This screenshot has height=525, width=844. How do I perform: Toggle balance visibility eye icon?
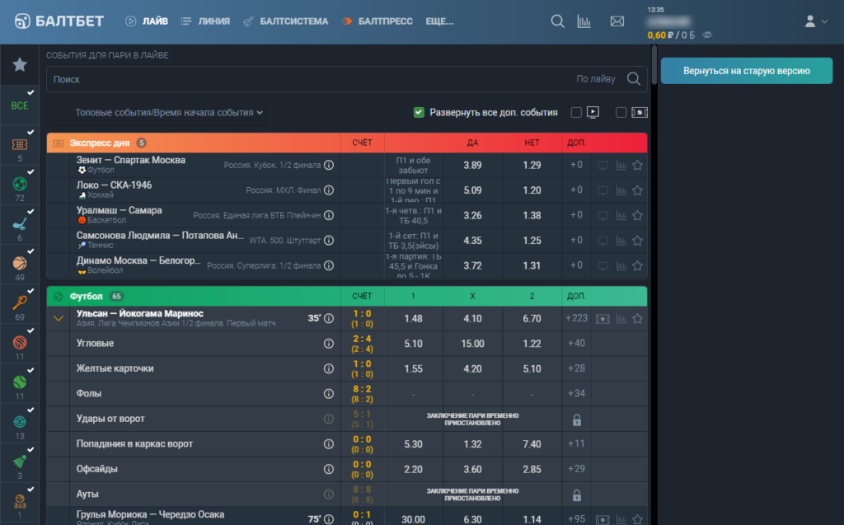coord(708,35)
